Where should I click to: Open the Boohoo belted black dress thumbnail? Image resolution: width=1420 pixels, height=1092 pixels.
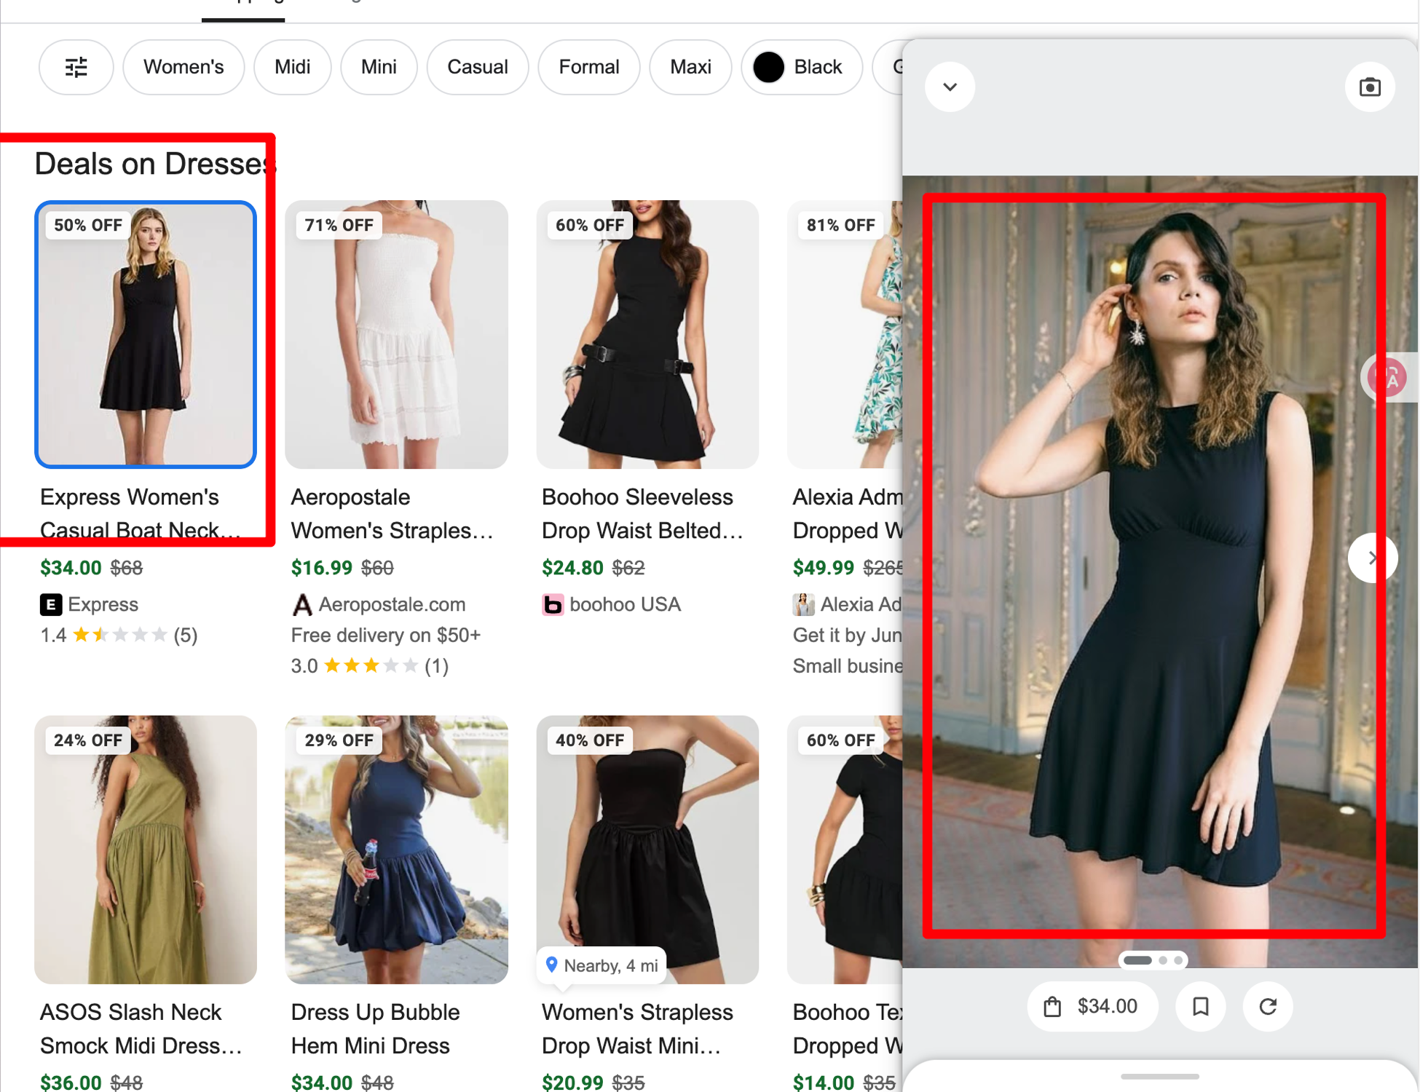coord(647,334)
